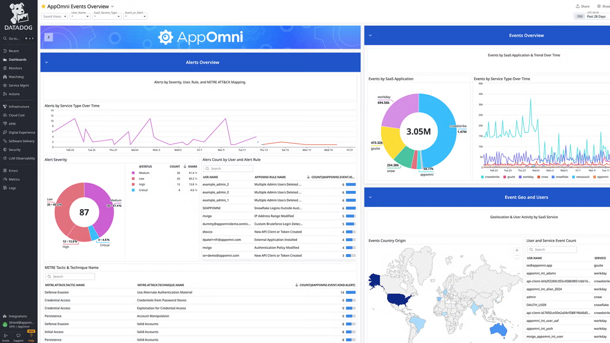Image resolution: width=610 pixels, height=343 pixels.
Task: Open the APM sidebar item
Action: 13,123
